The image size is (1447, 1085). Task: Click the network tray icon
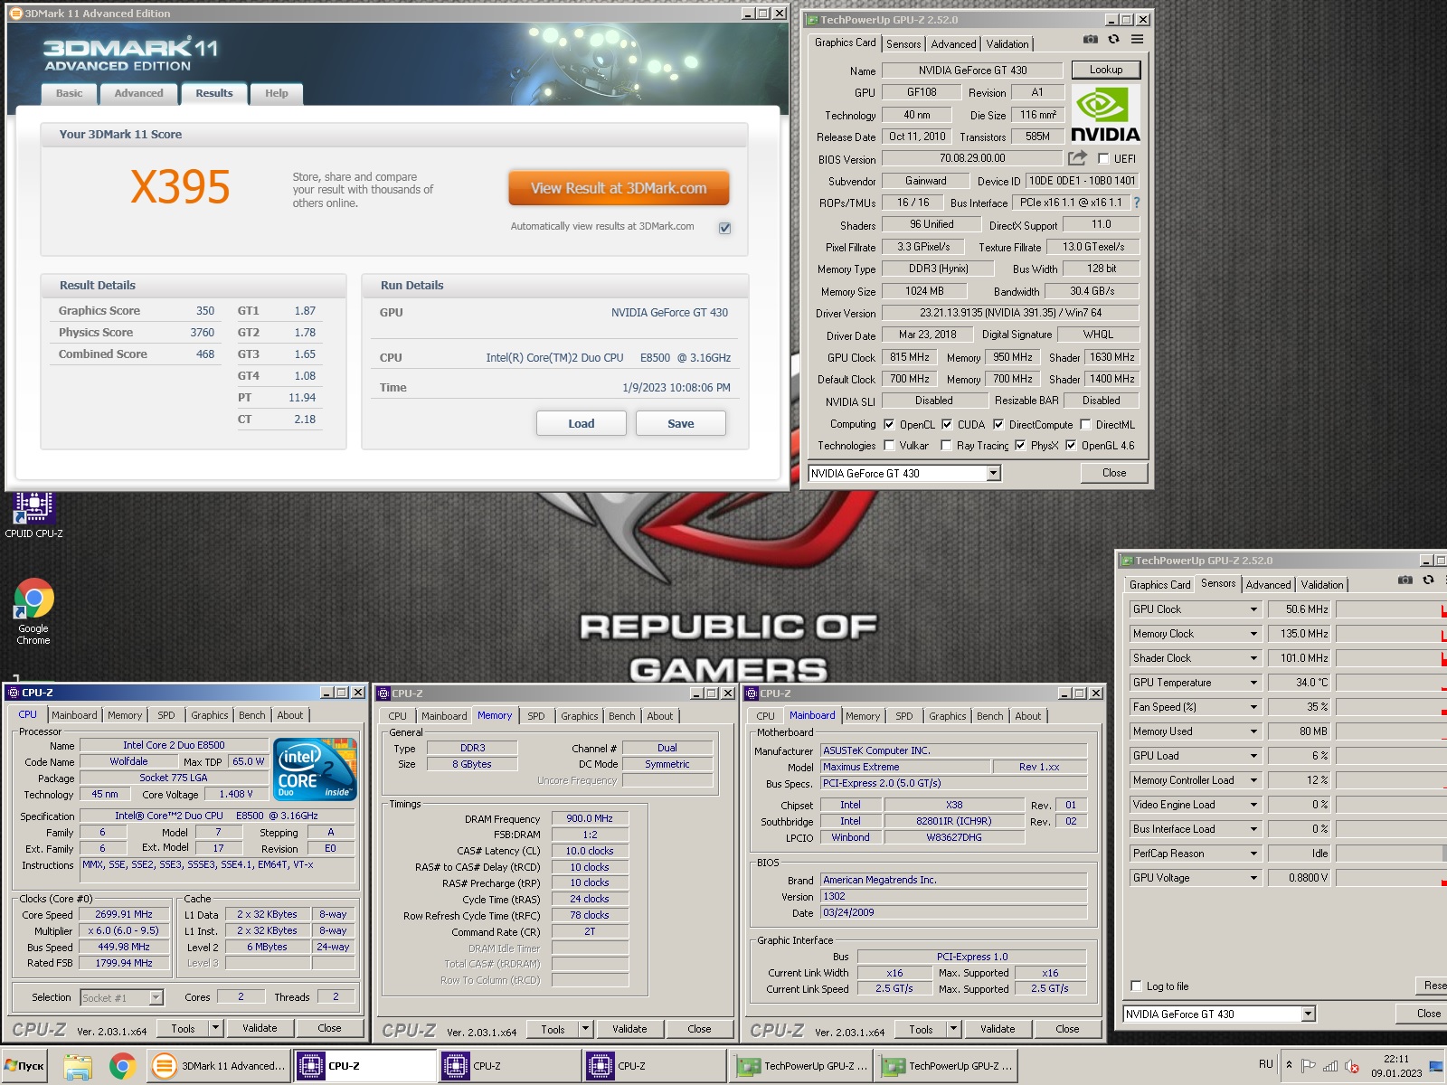tap(1330, 1066)
